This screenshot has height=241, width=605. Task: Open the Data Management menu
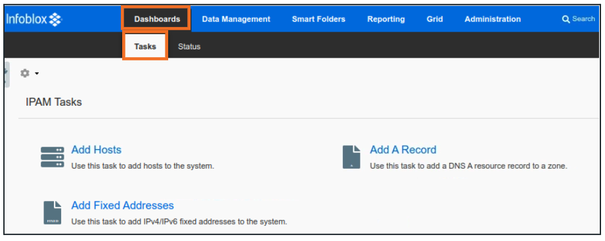point(236,19)
